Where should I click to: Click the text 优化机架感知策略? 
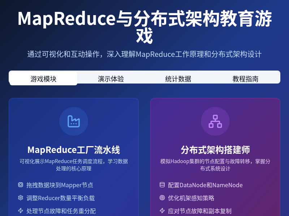[x=191, y=198]
